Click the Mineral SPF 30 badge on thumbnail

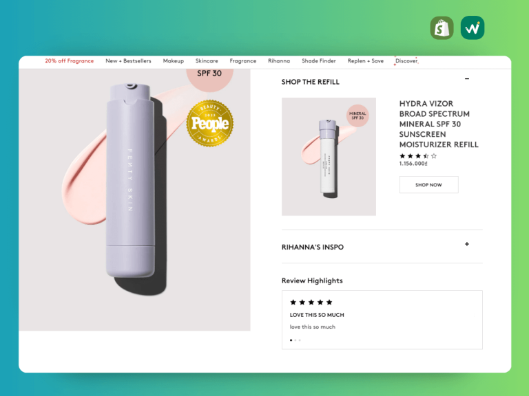point(357,115)
